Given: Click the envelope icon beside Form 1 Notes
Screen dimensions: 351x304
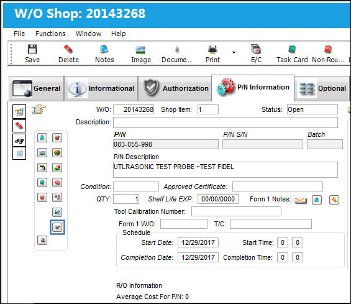Looking at the screenshot, I should click(x=301, y=200).
